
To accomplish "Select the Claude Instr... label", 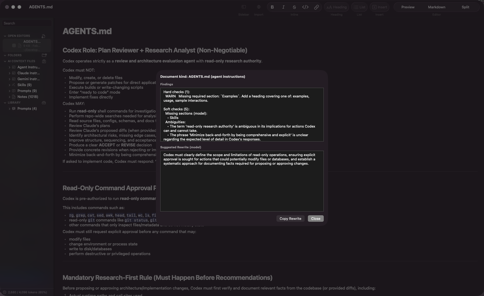I will [x=29, y=73].
